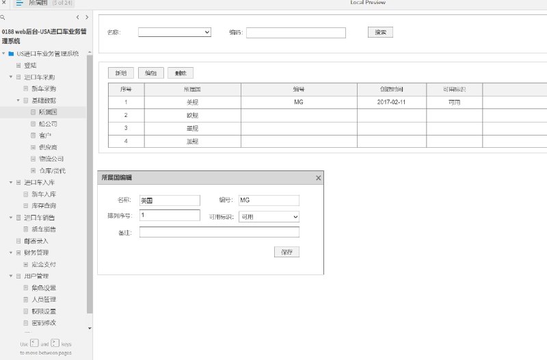Image resolution: width=547 pixels, height=360 pixels.
Task: Click sidebar scroll down arrow
Action: tap(90, 329)
